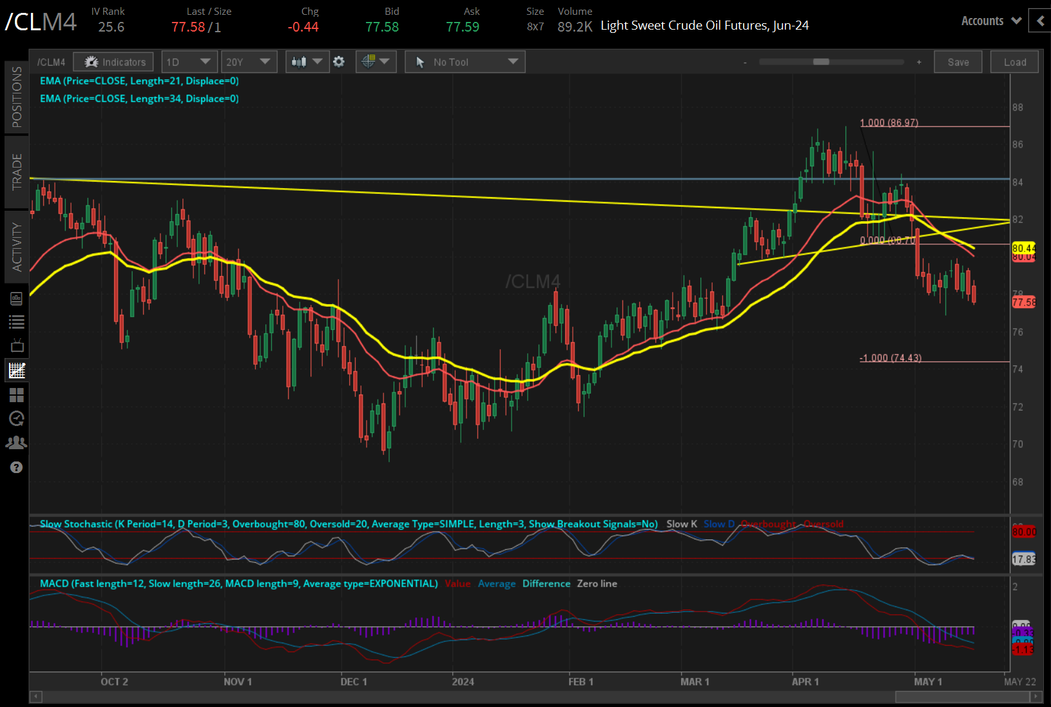Click the chart zoom slider handle
The width and height of the screenshot is (1051, 707).
tap(821, 62)
